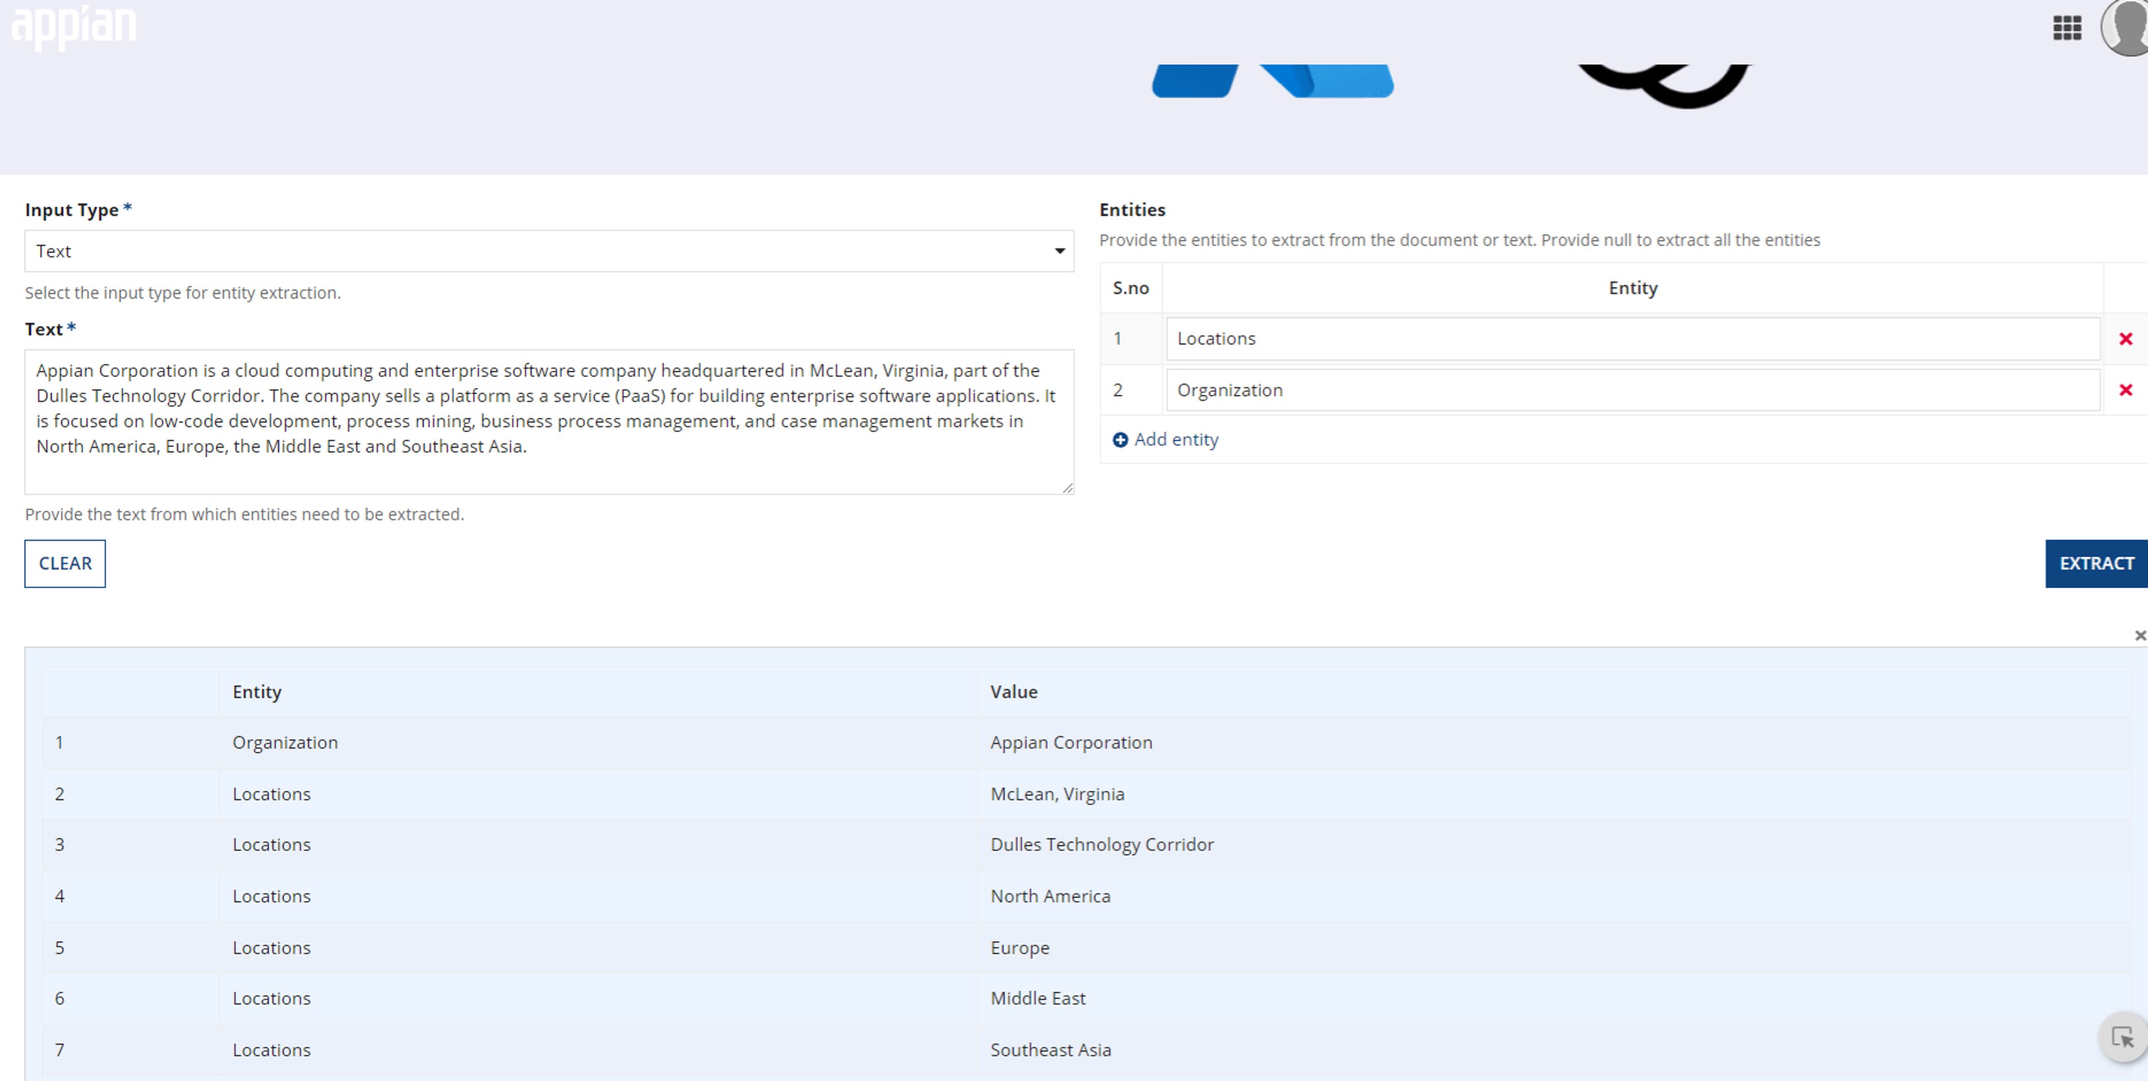2148x1081 pixels.
Task: Open the Input Type dropdown
Action: (549, 251)
